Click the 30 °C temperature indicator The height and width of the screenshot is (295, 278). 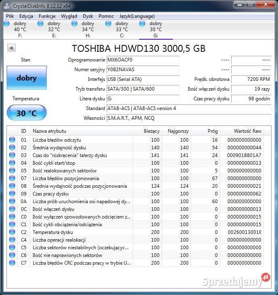point(27,113)
